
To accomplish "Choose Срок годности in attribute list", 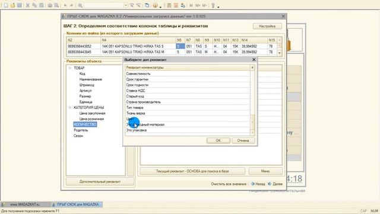I will (188, 85).
